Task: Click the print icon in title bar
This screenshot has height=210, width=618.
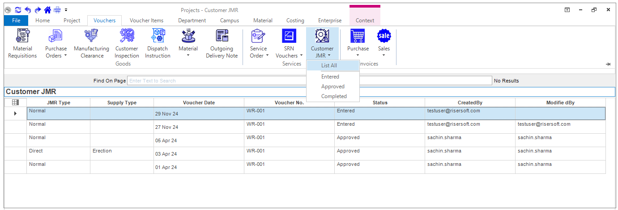Action: [x=57, y=9]
